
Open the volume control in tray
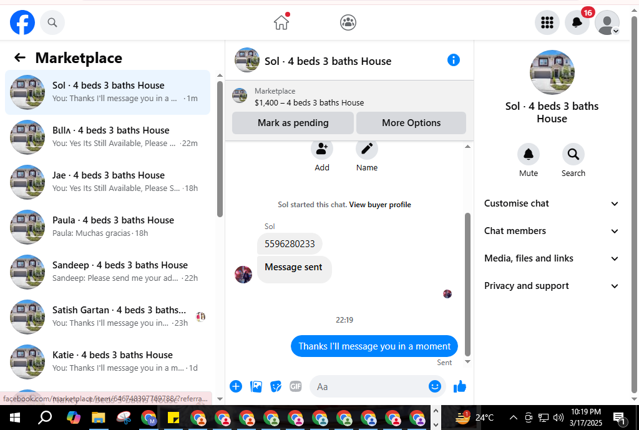point(559,418)
